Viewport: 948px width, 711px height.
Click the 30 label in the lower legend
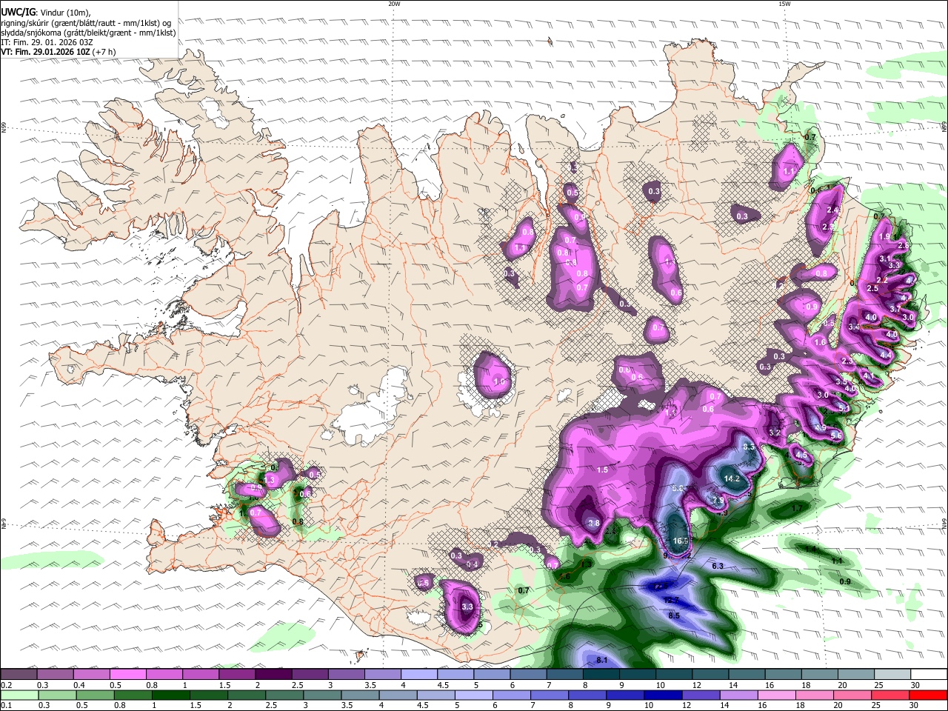[x=913, y=706]
